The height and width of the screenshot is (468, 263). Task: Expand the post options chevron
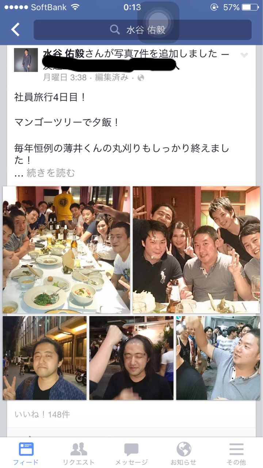coord(244,55)
